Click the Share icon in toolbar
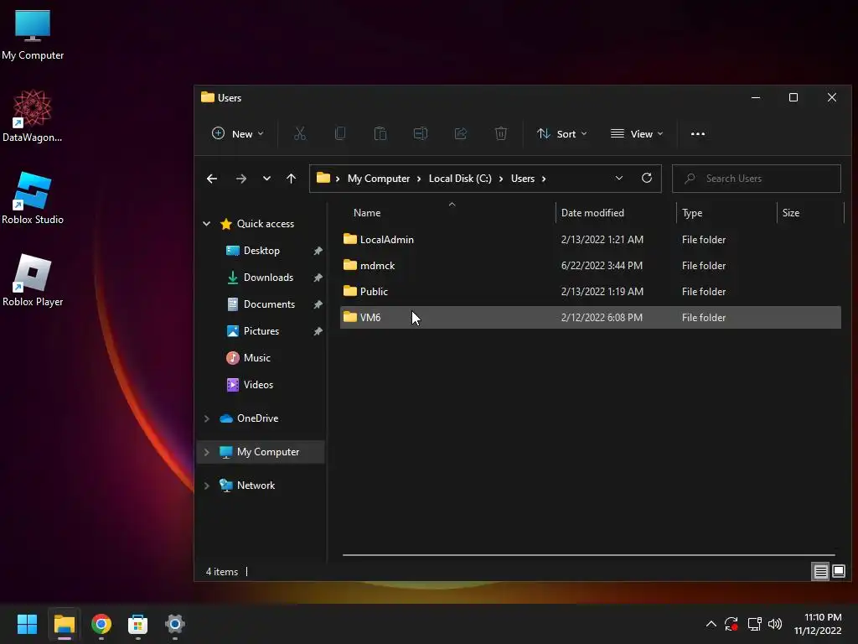Screen dimensions: 858x644 coord(461,133)
